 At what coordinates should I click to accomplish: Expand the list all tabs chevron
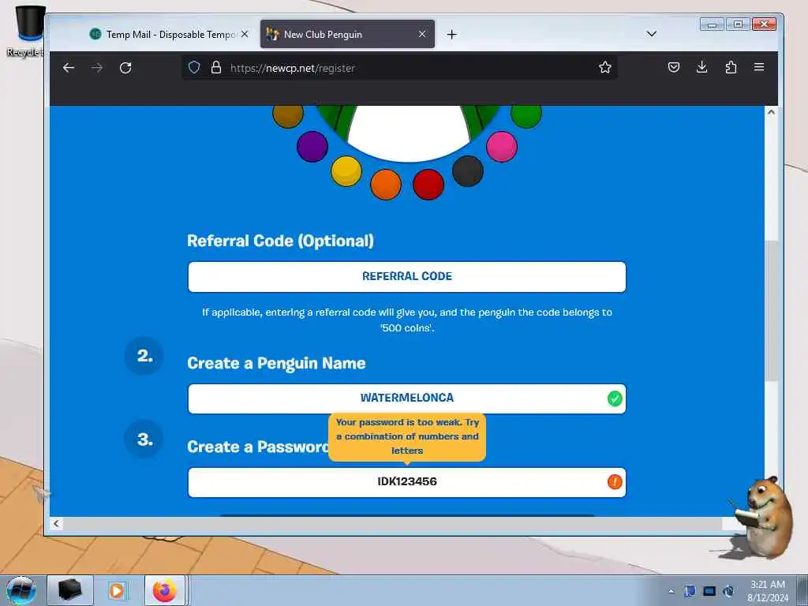pos(651,34)
